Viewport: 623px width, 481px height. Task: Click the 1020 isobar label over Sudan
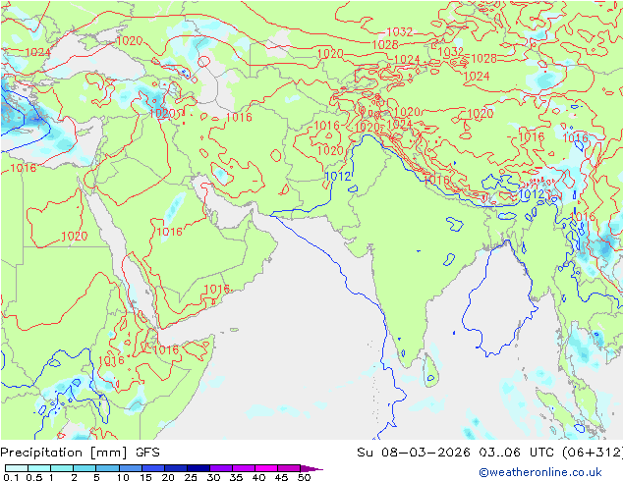(x=75, y=237)
